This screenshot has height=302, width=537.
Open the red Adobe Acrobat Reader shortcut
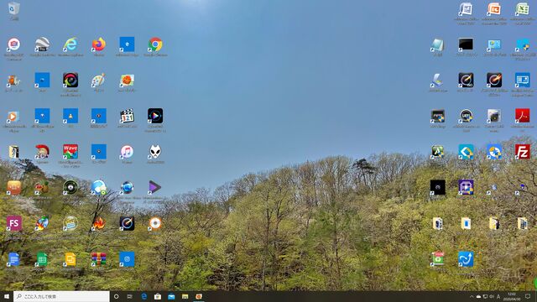pyautogui.click(x=523, y=116)
